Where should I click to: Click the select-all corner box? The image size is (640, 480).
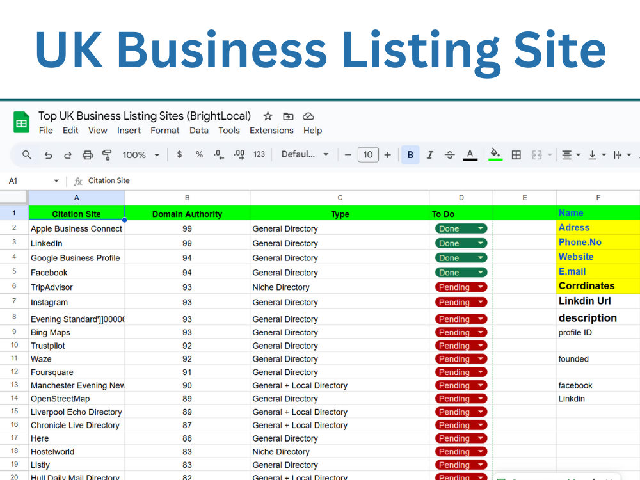pyautogui.click(x=14, y=198)
